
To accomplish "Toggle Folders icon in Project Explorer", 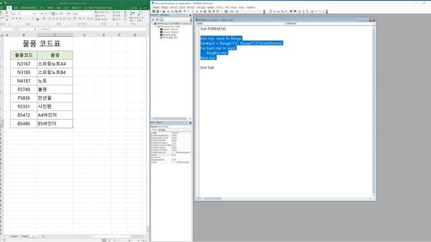I will pyautogui.click(x=161, y=19).
